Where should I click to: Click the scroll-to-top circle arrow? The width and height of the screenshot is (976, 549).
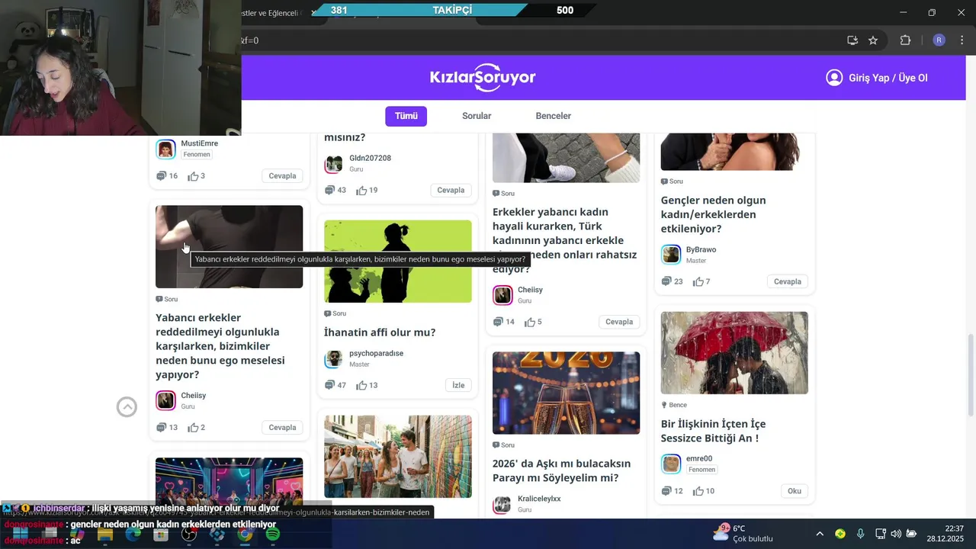tap(127, 407)
